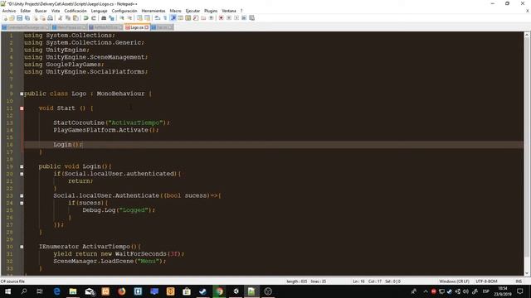Image resolution: width=531 pixels, height=298 pixels.
Task: Click the C# source file status text
Action: pos(12,281)
